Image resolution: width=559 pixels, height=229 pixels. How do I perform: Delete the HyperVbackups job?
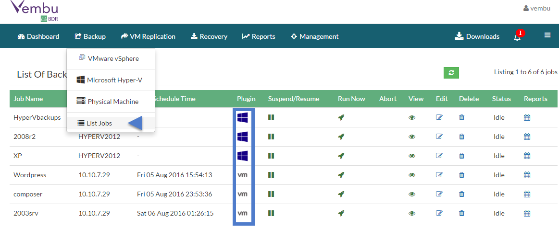[462, 117]
